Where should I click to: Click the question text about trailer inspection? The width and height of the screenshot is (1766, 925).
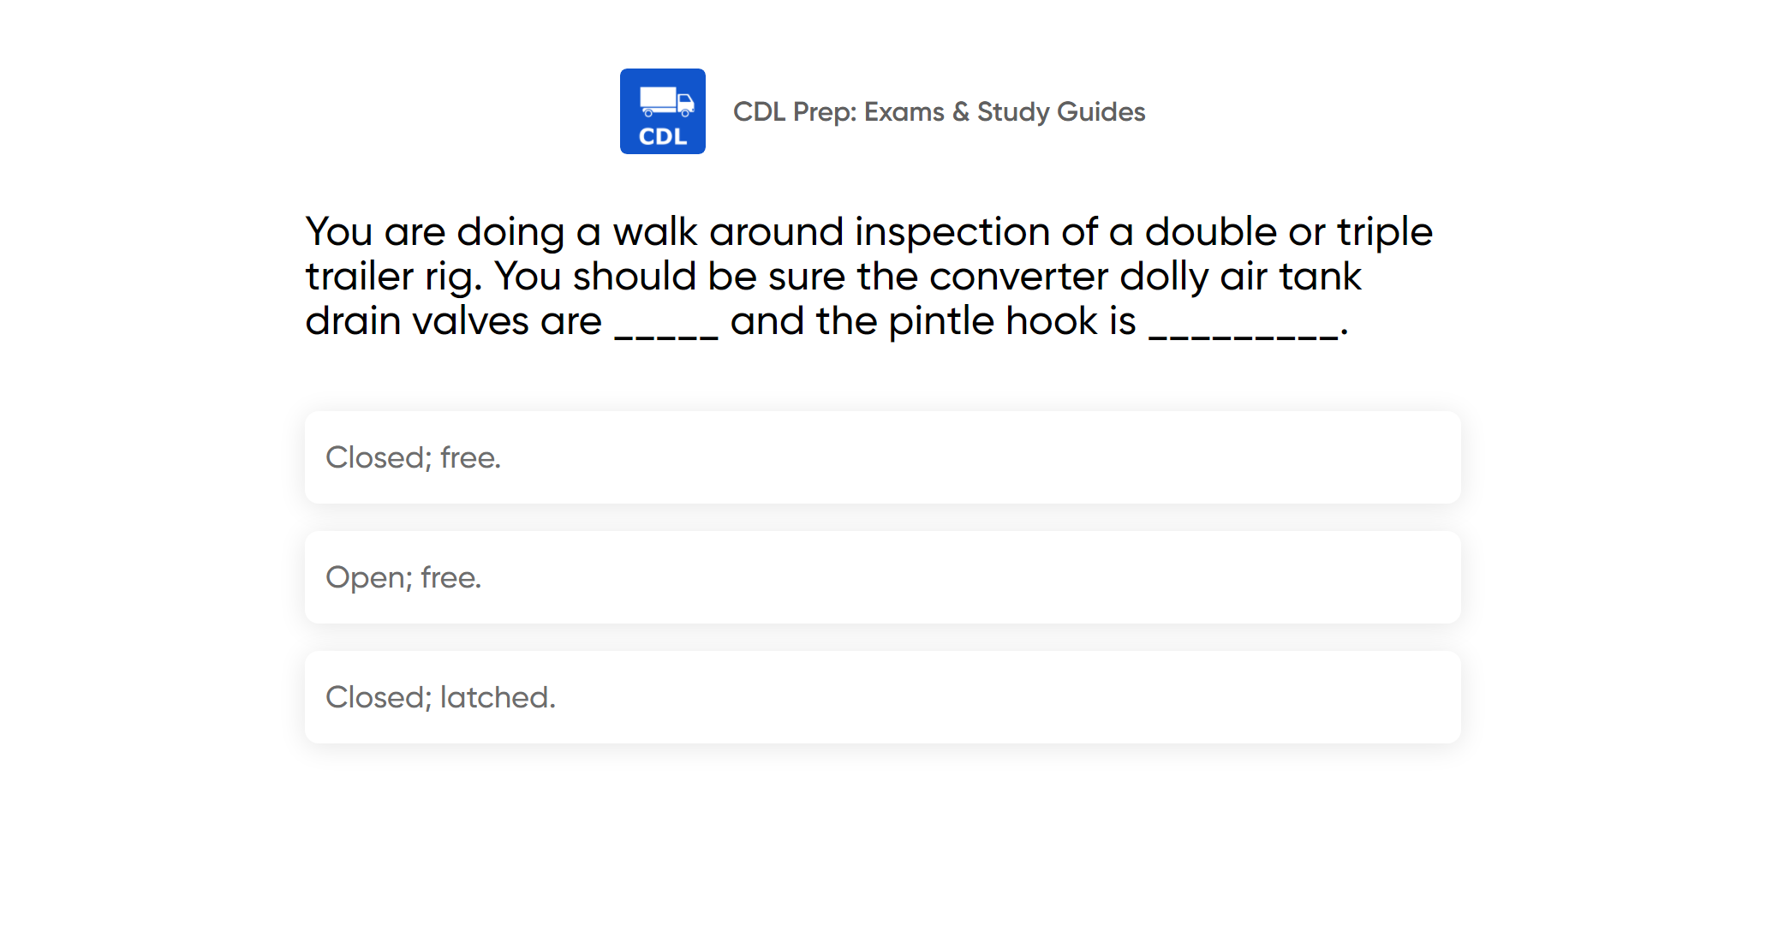[x=868, y=275]
